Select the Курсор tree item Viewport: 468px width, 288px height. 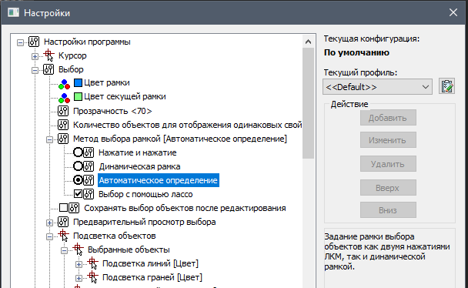pos(72,55)
